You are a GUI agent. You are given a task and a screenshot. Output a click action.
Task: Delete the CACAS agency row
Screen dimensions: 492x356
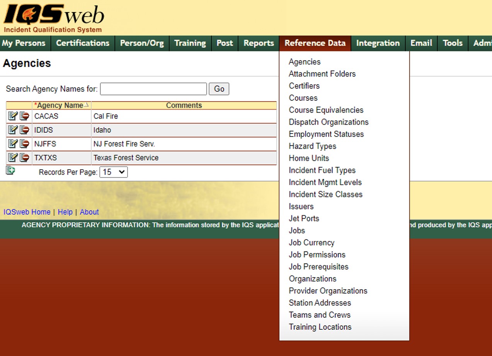[x=24, y=116]
